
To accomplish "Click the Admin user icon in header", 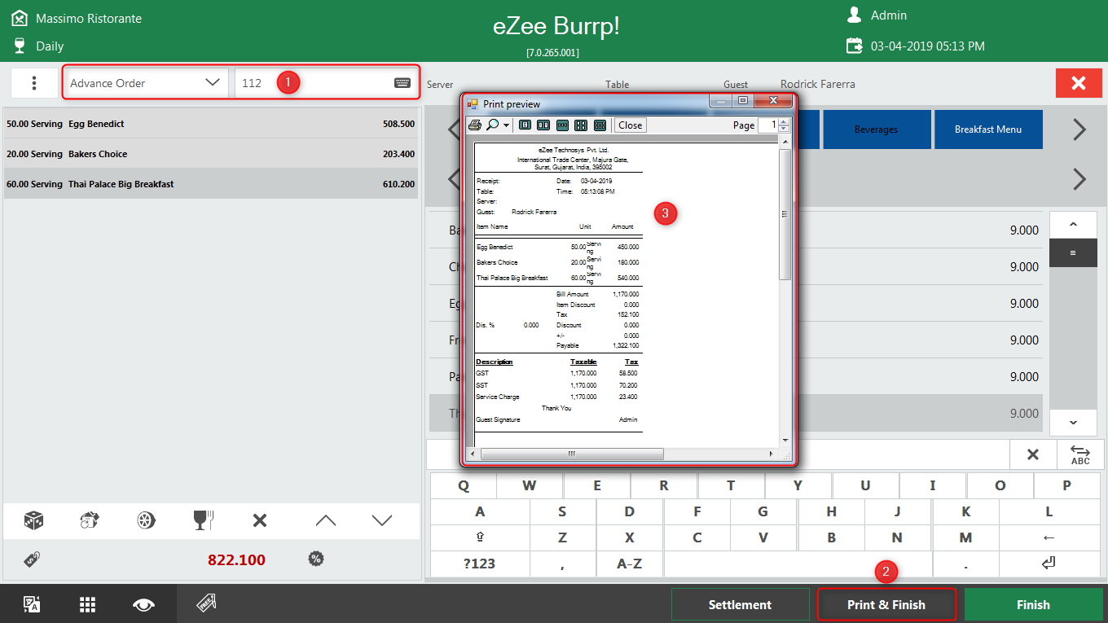I will [855, 15].
